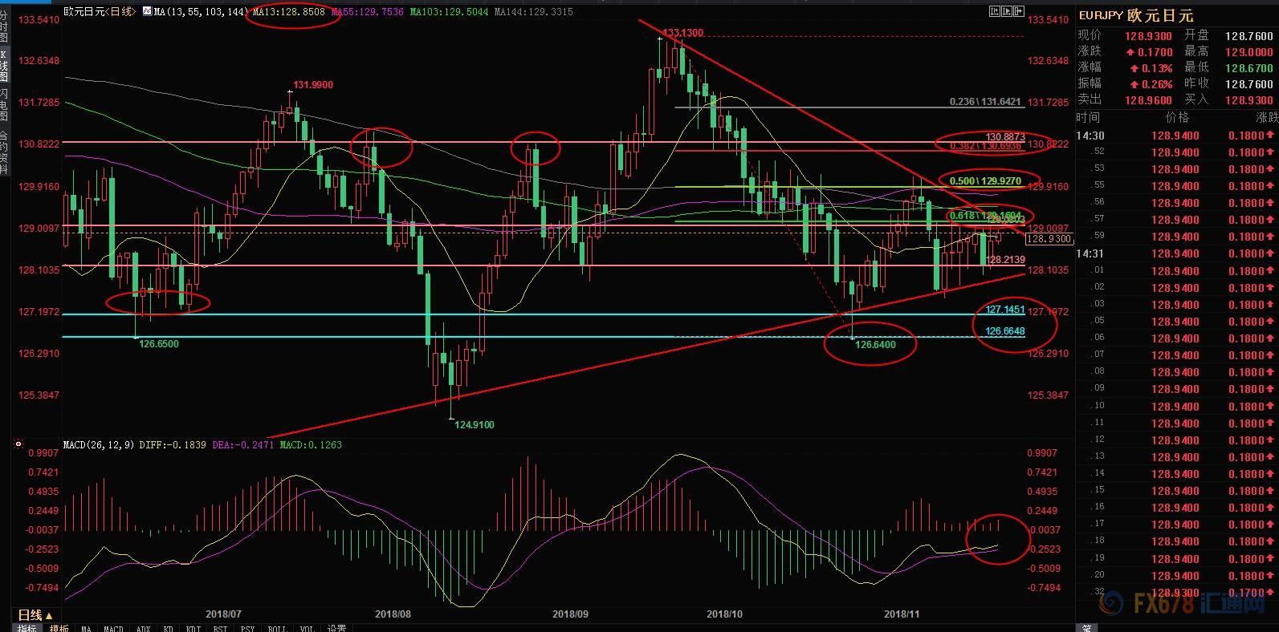Click the 0.236\131.6421 Fibonacci level label

pyautogui.click(x=985, y=102)
